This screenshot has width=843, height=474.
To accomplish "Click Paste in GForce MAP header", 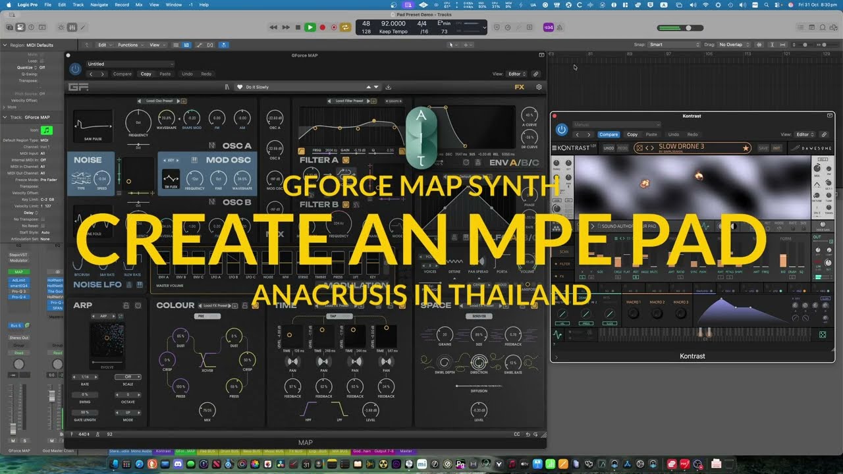I will (165, 74).
